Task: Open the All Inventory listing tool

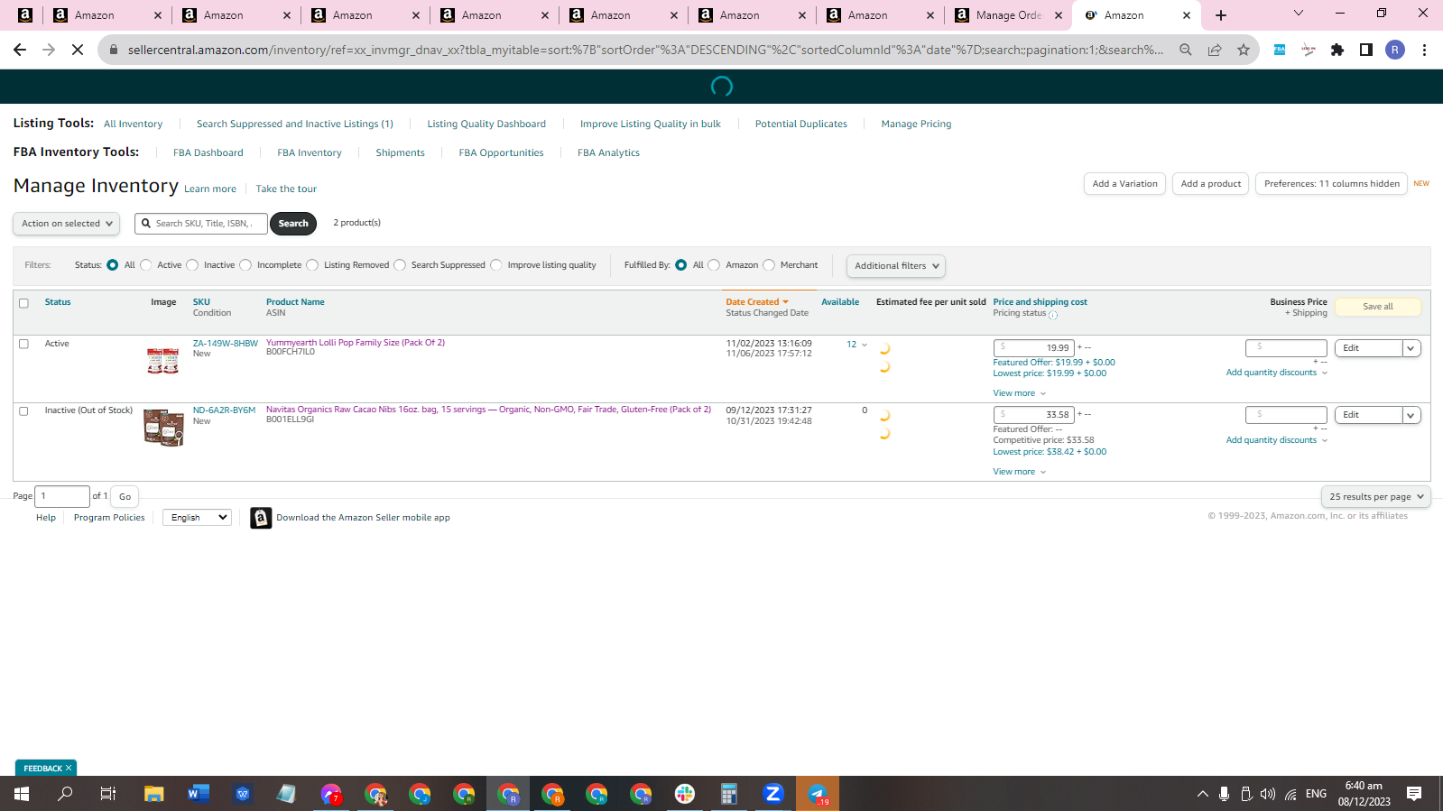Action: 134,124
